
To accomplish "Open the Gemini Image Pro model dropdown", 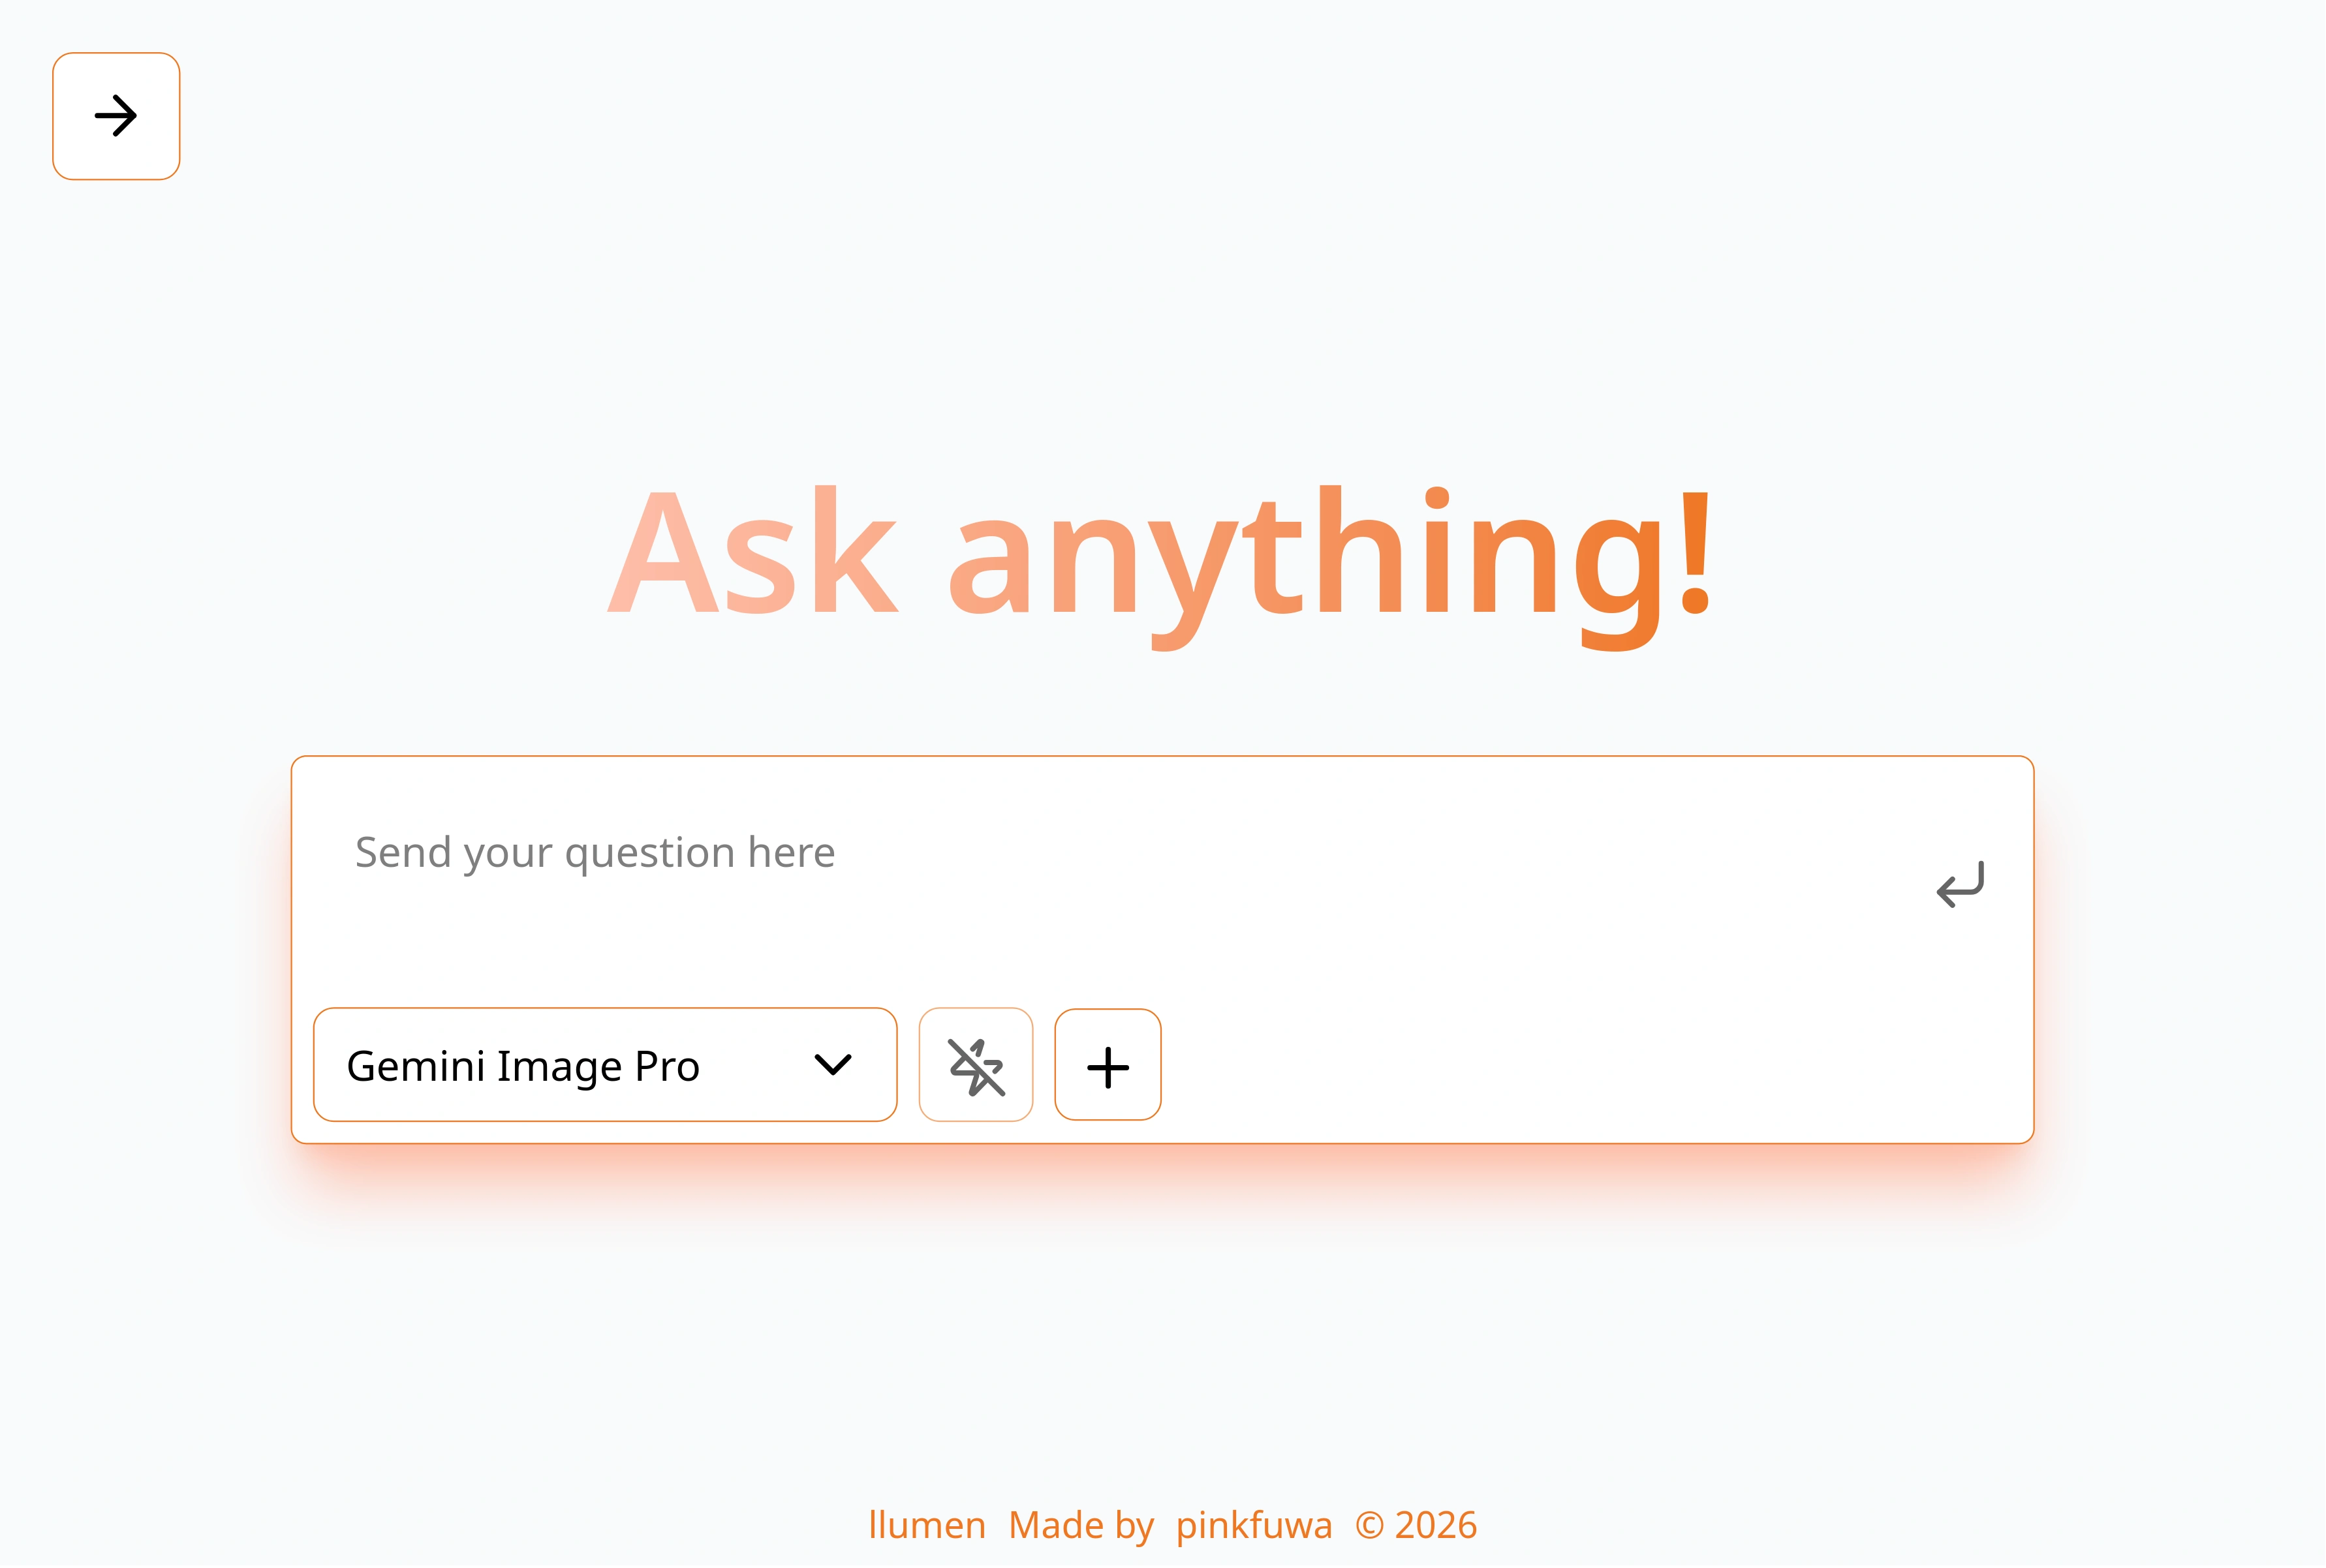I will pos(604,1066).
